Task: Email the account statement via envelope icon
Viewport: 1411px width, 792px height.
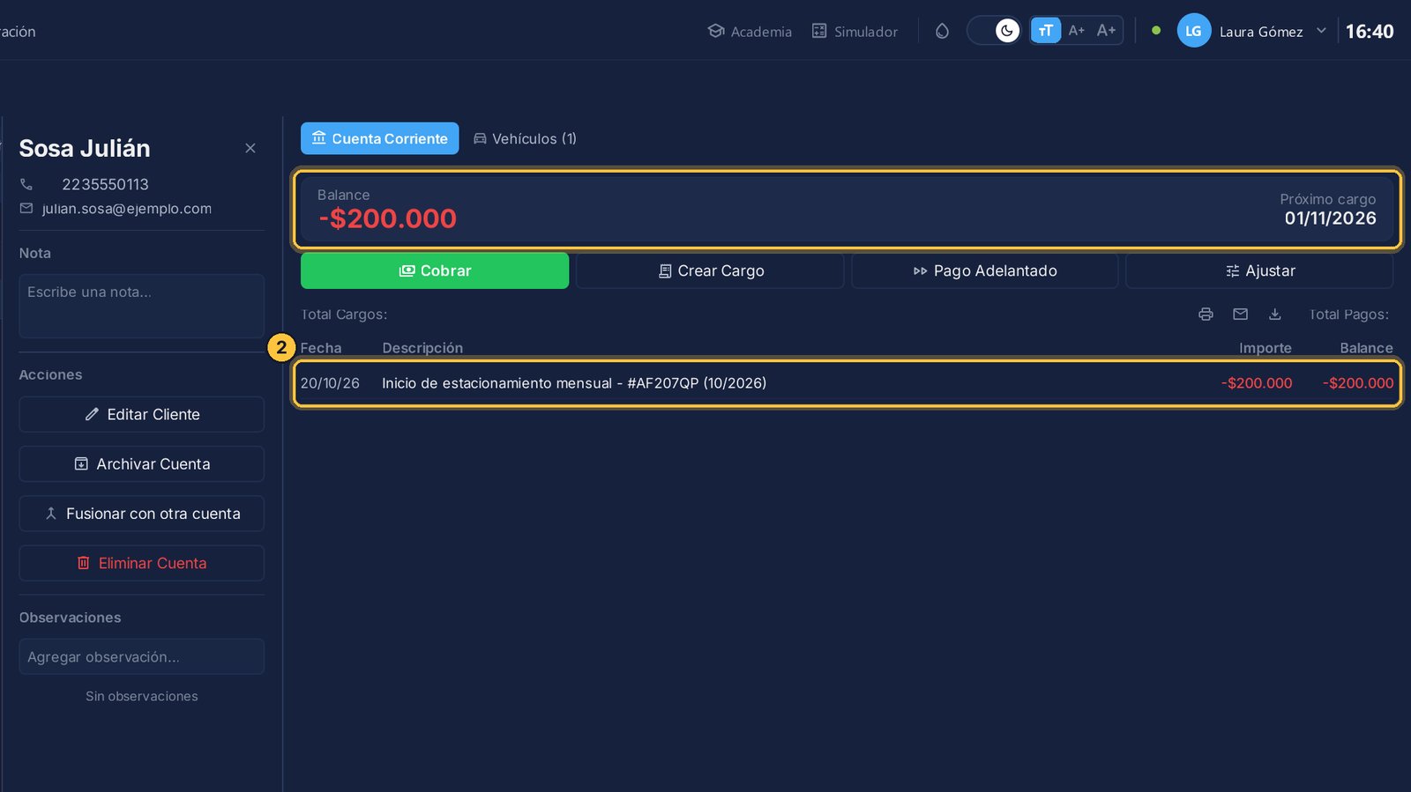Action: point(1240,315)
